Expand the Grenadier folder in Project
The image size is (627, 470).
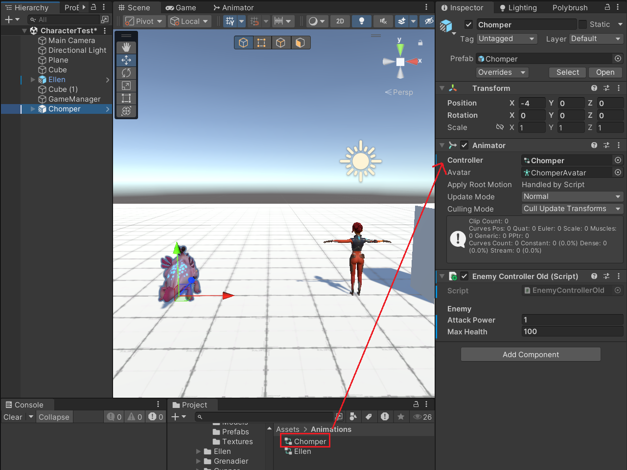pos(198,461)
